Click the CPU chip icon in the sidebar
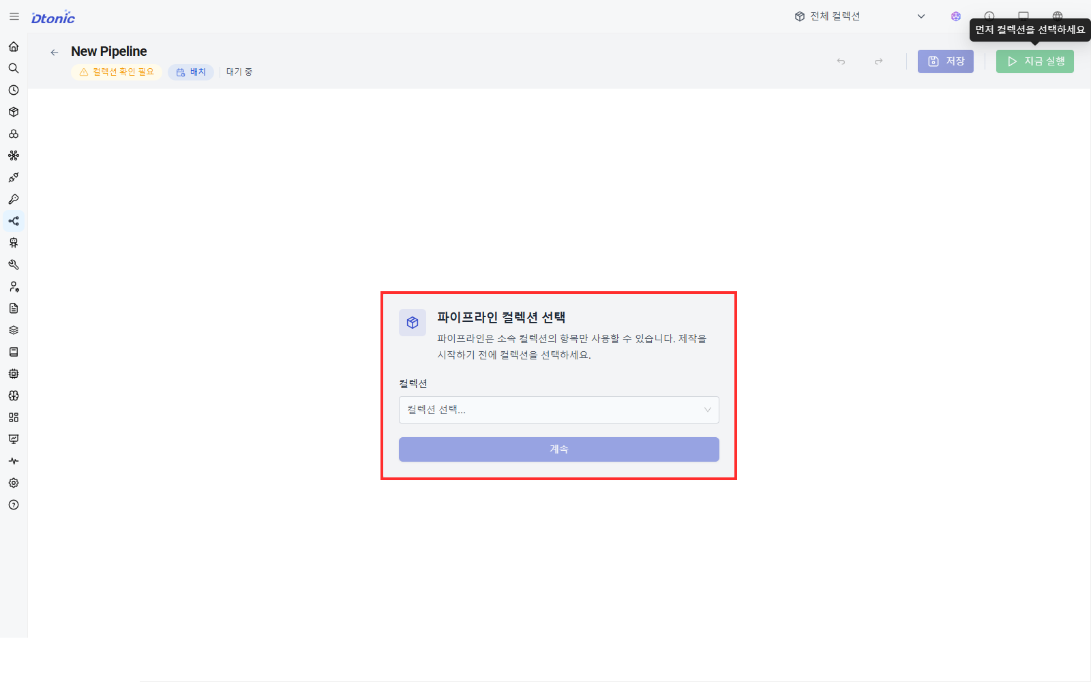Screen dimensions: 1091x682 pos(14,374)
